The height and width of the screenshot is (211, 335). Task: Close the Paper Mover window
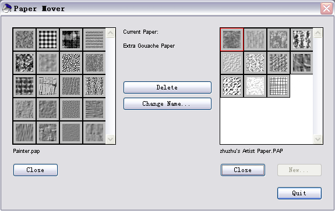(x=326, y=9)
